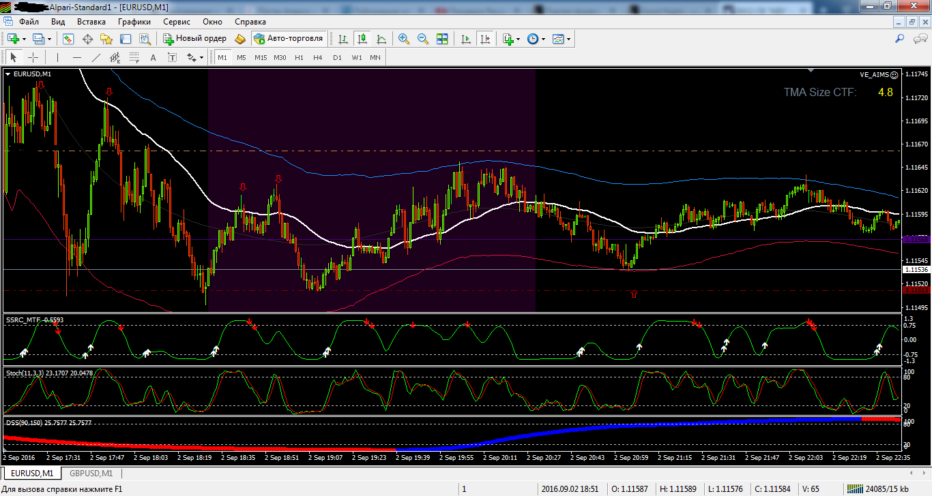The height and width of the screenshot is (496, 932).
Task: Select the H4 timeframe button
Action: 318,57
